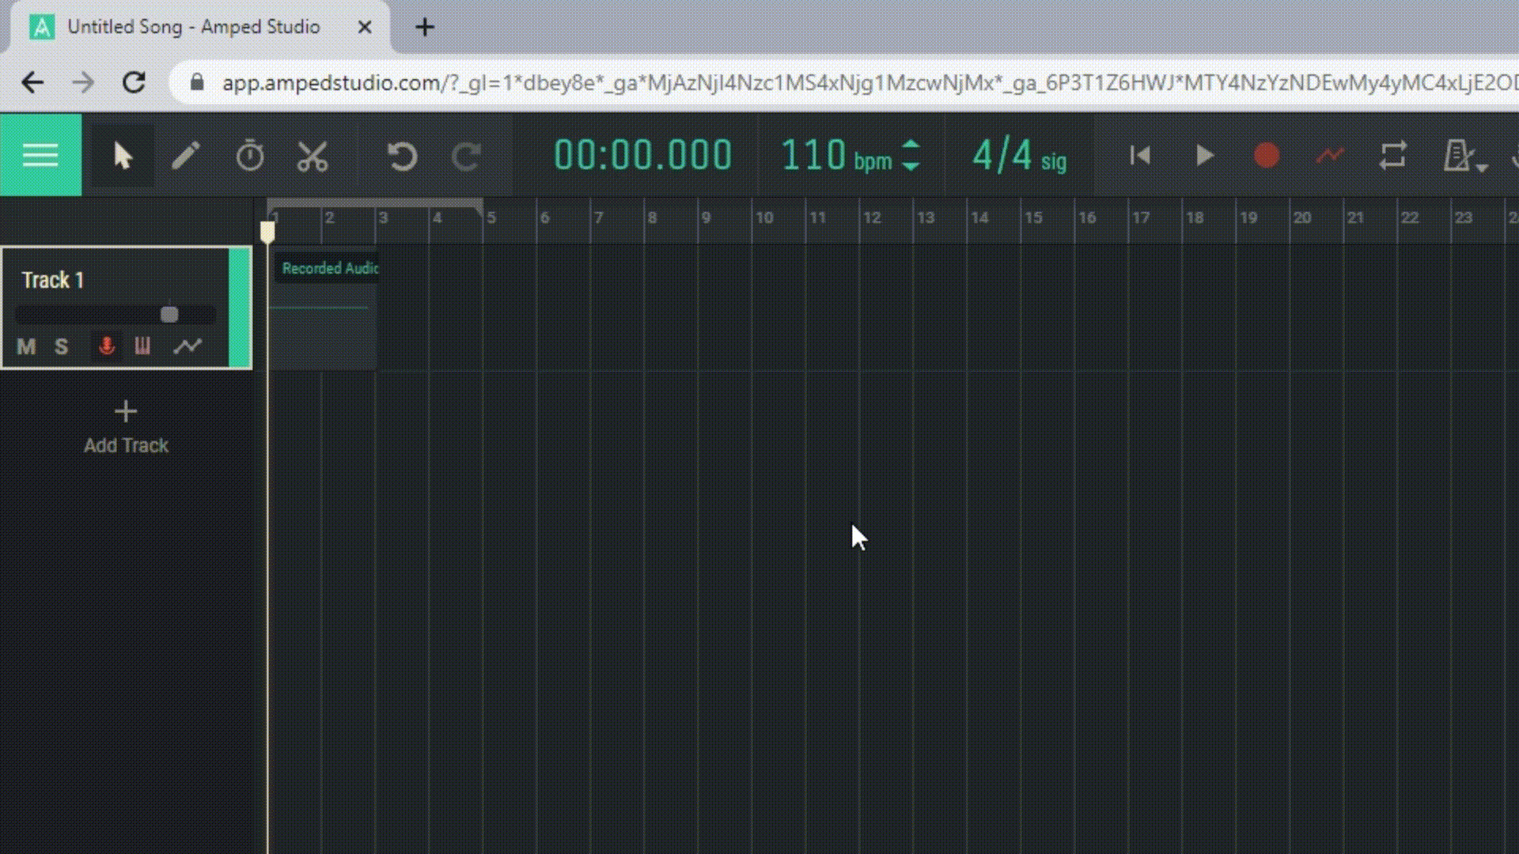
Task: Open Track 1 automation view
Action: coord(188,346)
